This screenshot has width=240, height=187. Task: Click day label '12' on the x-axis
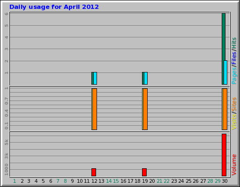(x=94, y=181)
